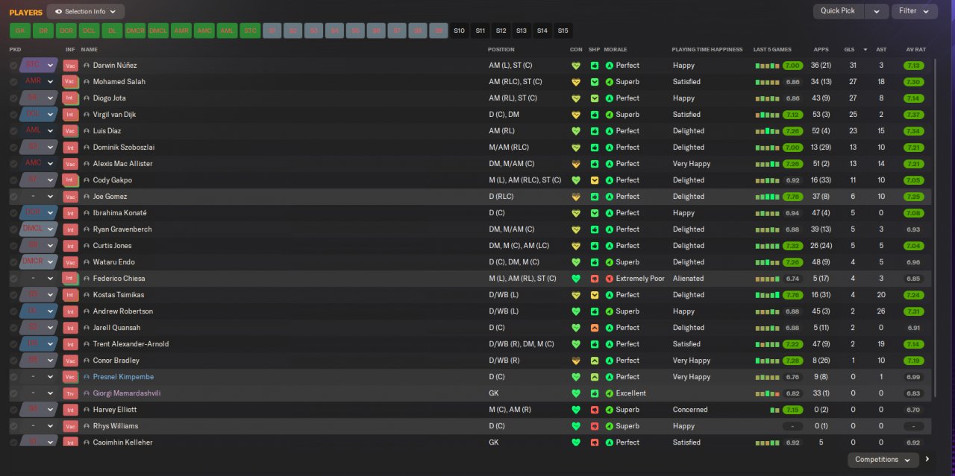Toggle the picked checkmark for Mohamed Salah

coord(13,82)
